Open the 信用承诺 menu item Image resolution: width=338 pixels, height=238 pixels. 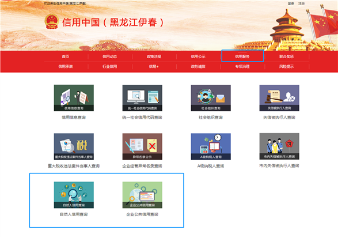pyautogui.click(x=66, y=66)
